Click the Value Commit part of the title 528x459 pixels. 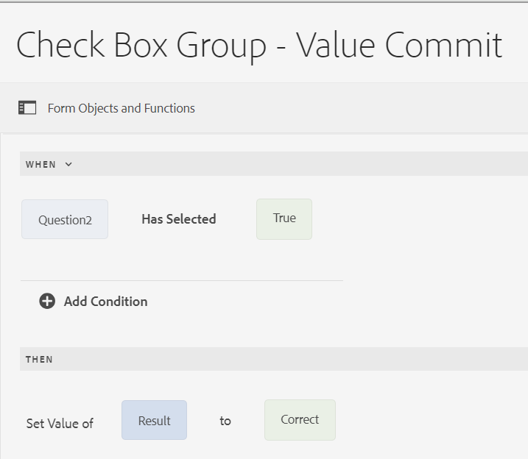pos(400,45)
